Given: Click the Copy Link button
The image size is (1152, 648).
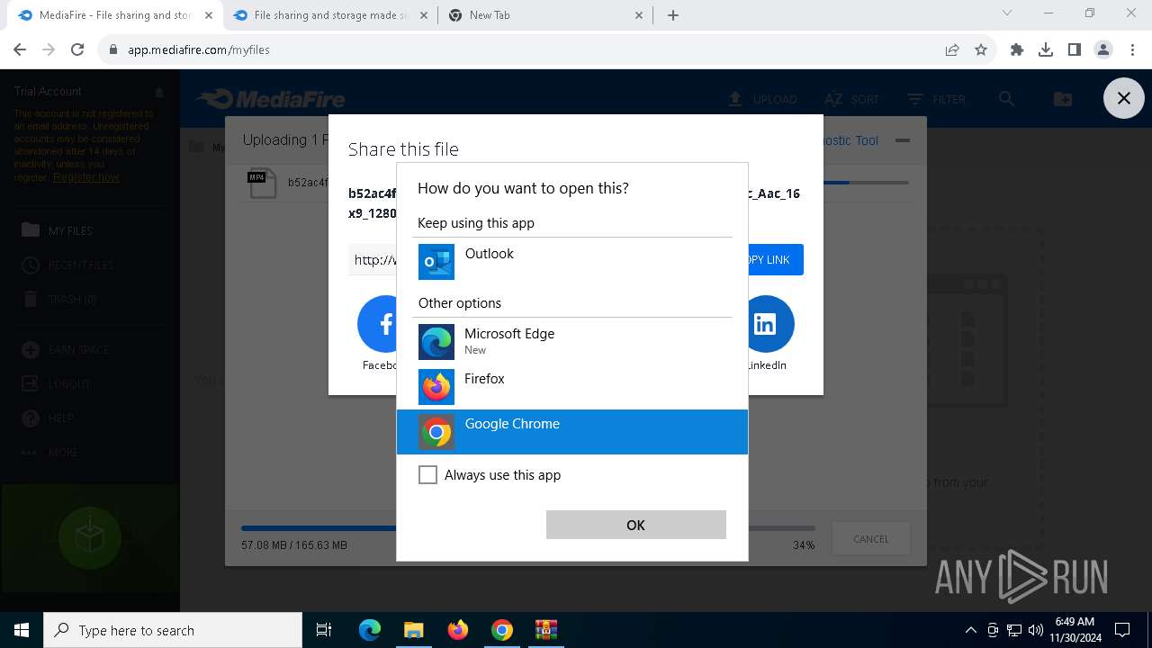Looking at the screenshot, I should pyautogui.click(x=776, y=259).
